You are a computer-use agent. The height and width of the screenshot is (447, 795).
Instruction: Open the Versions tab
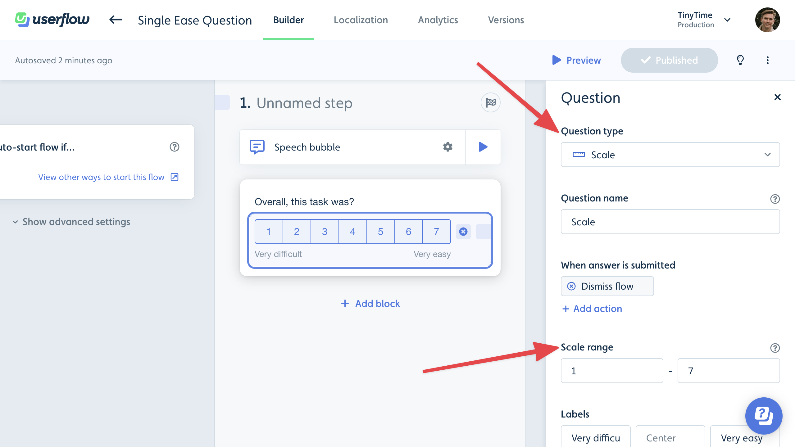coord(506,20)
